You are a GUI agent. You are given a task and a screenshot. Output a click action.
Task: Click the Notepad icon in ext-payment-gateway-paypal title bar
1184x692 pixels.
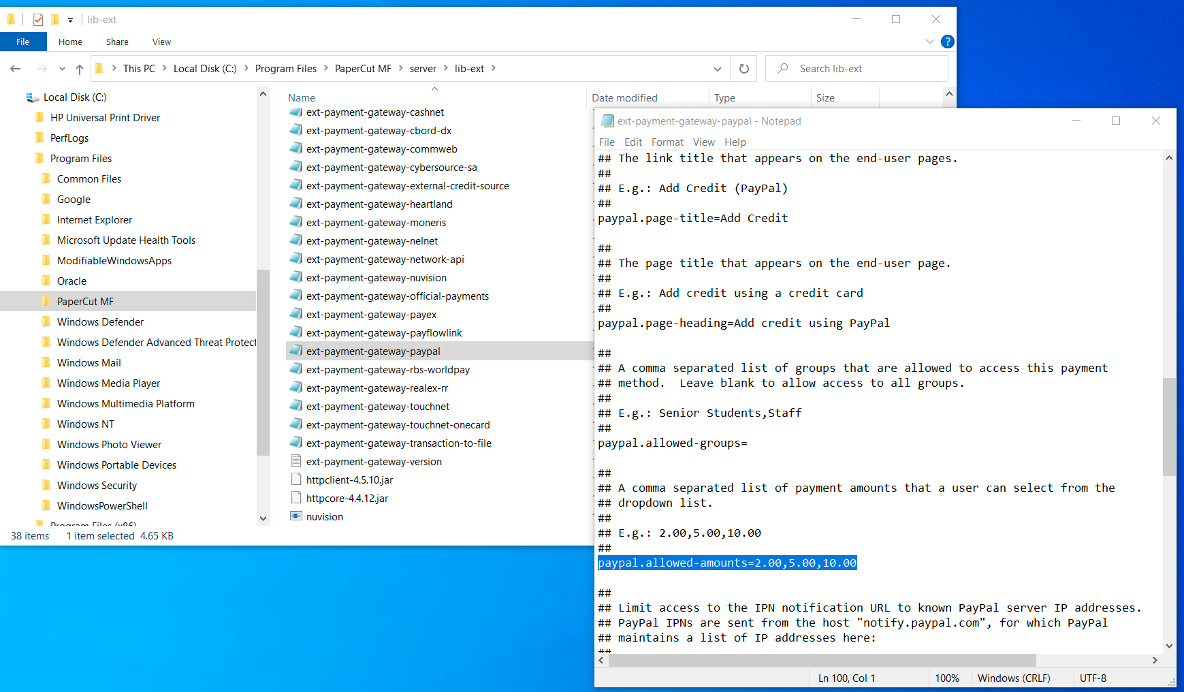(x=607, y=121)
